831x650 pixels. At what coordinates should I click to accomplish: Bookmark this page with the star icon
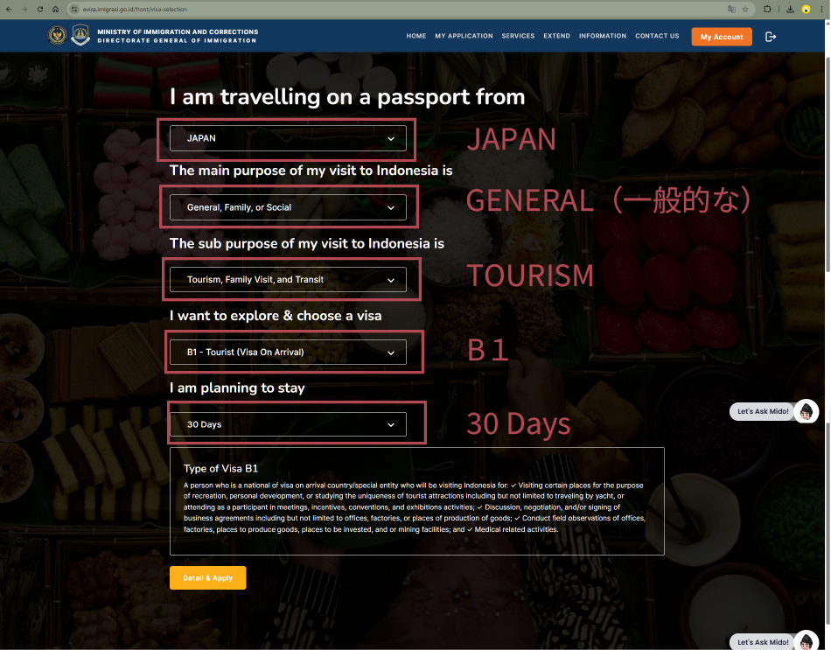(x=744, y=9)
